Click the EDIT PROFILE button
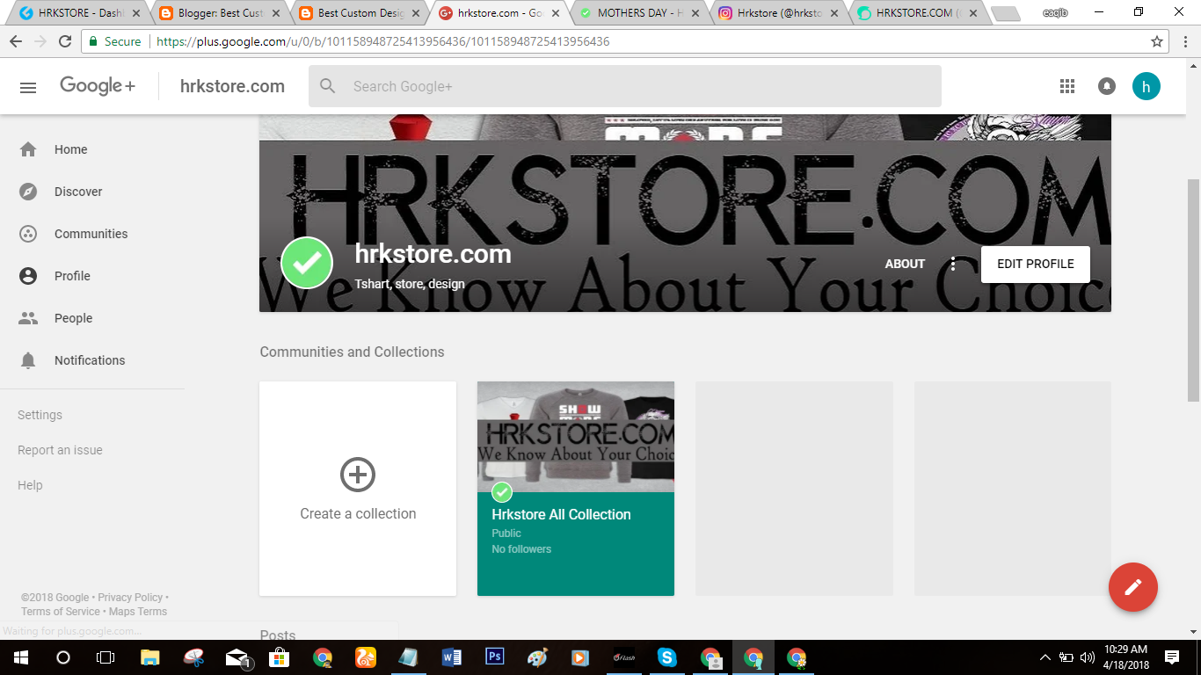 (x=1035, y=264)
